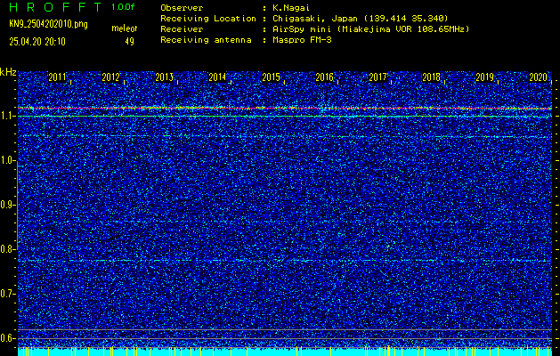Click the Receiving antenna label

[x=206, y=40]
